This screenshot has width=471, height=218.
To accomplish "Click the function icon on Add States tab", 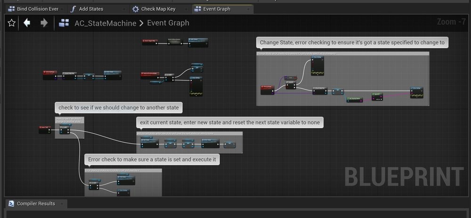I will pos(73,9).
